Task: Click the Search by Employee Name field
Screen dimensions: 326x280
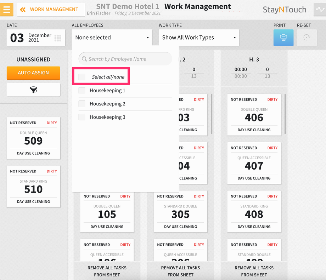Action: (x=125, y=59)
